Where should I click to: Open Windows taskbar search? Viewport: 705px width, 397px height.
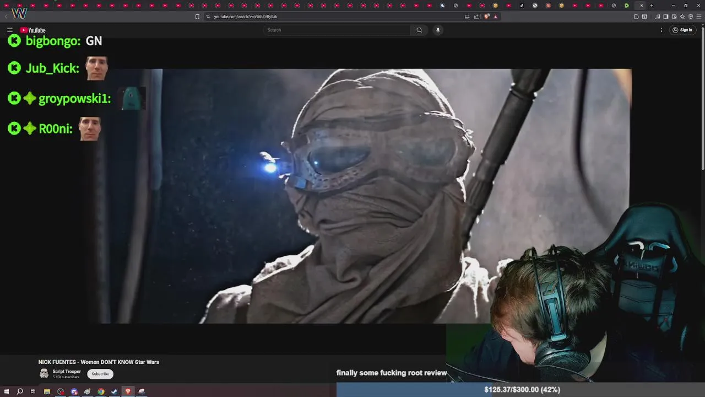[20, 391]
